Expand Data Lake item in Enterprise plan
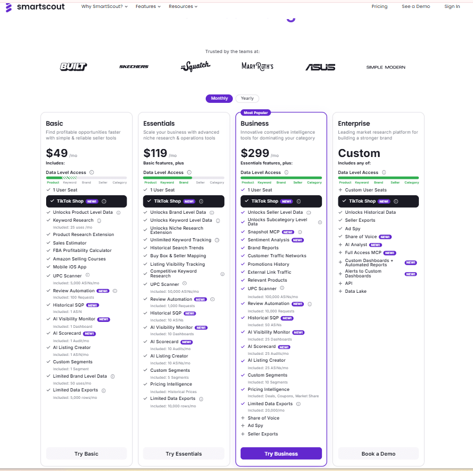473x471 pixels. tap(340, 291)
